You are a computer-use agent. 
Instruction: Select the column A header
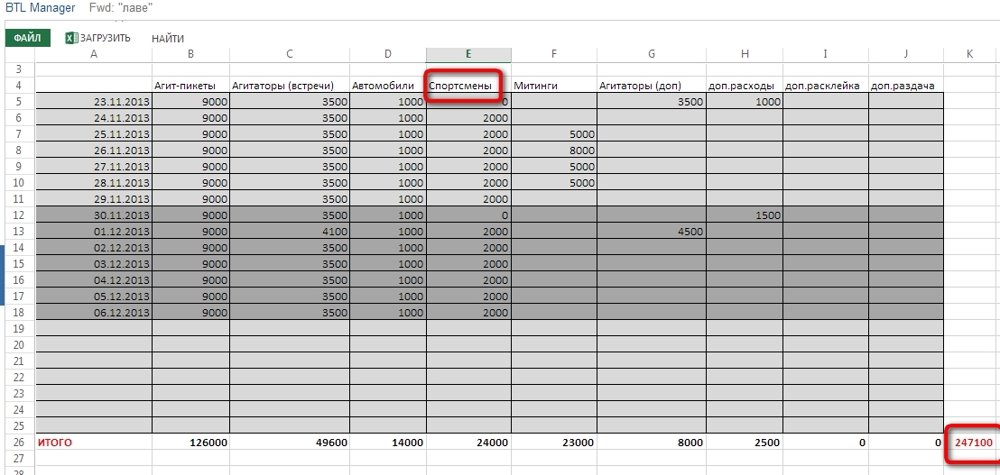click(x=94, y=54)
